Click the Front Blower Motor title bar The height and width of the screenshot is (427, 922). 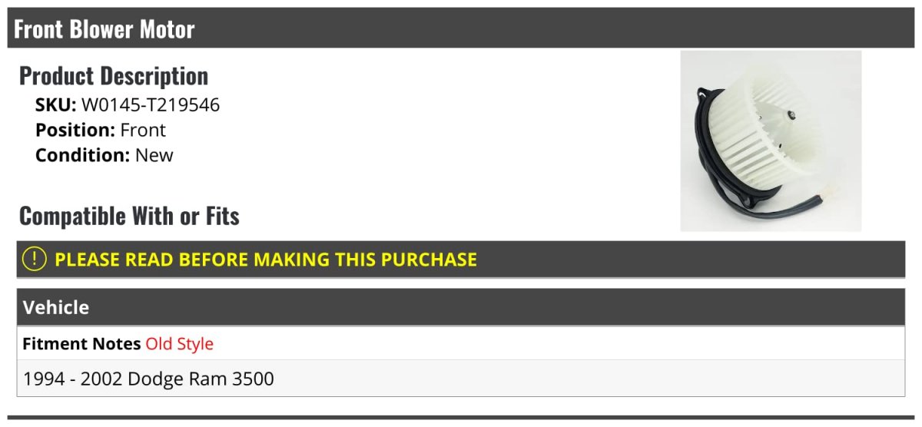pos(104,29)
